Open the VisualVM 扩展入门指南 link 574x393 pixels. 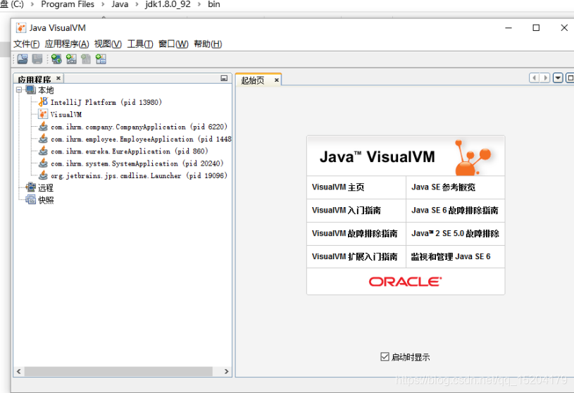coord(354,256)
